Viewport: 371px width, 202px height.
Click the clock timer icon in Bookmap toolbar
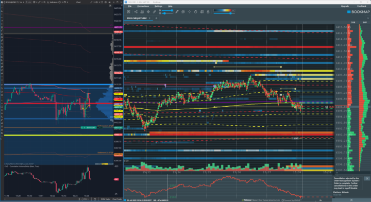click(x=196, y=12)
